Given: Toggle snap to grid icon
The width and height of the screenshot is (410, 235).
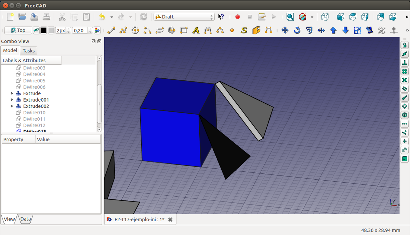Looking at the screenshot, I should pos(405,71).
